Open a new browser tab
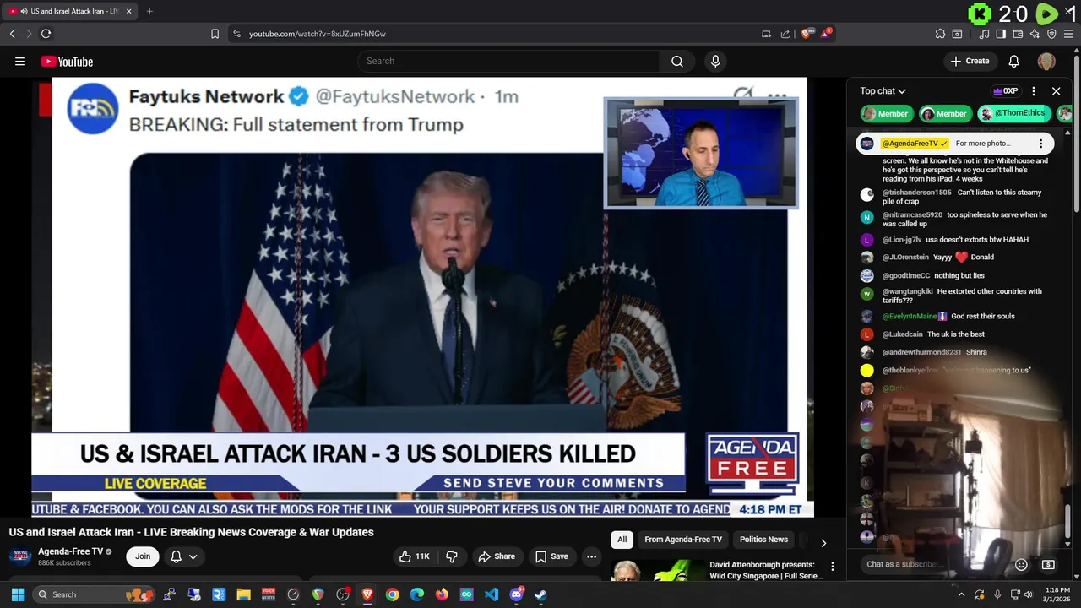Viewport: 1081px width, 608px height. [x=149, y=11]
